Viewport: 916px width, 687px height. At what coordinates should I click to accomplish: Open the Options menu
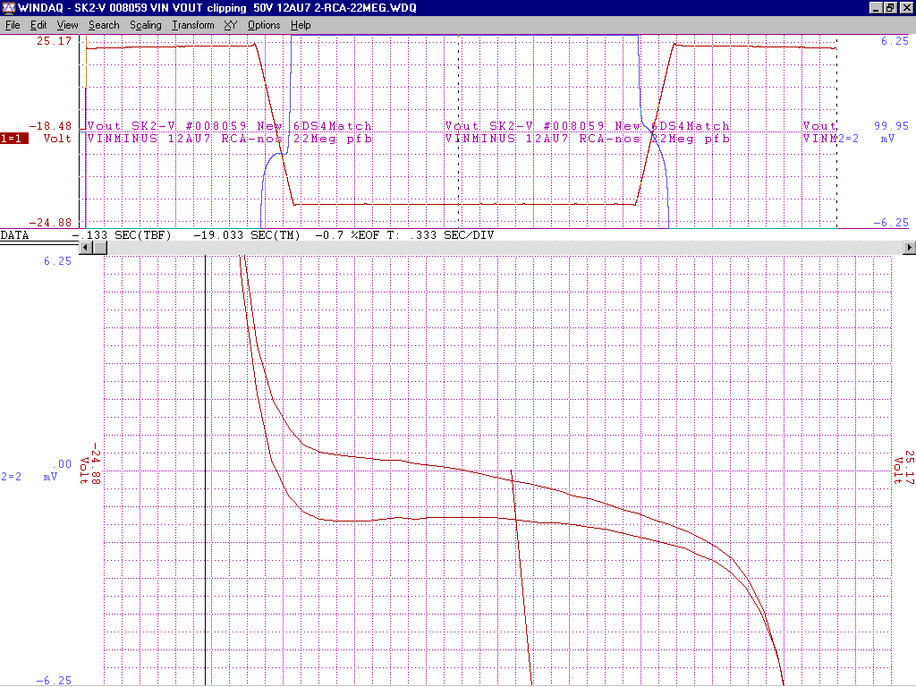tap(264, 25)
